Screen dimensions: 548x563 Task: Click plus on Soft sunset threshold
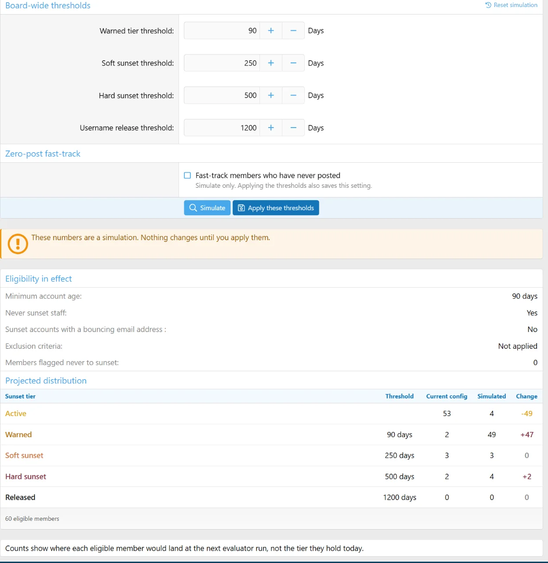[271, 63]
